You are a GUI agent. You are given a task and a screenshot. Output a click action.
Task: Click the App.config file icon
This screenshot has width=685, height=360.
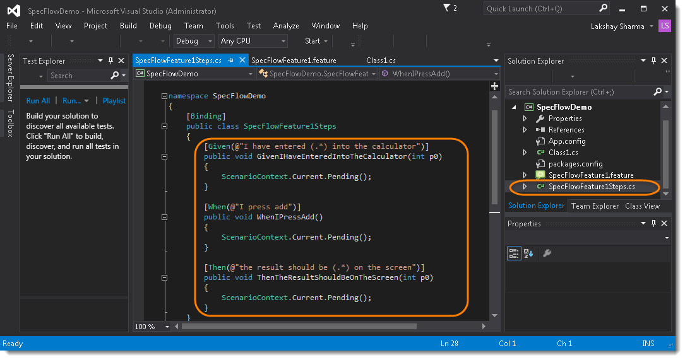click(540, 141)
